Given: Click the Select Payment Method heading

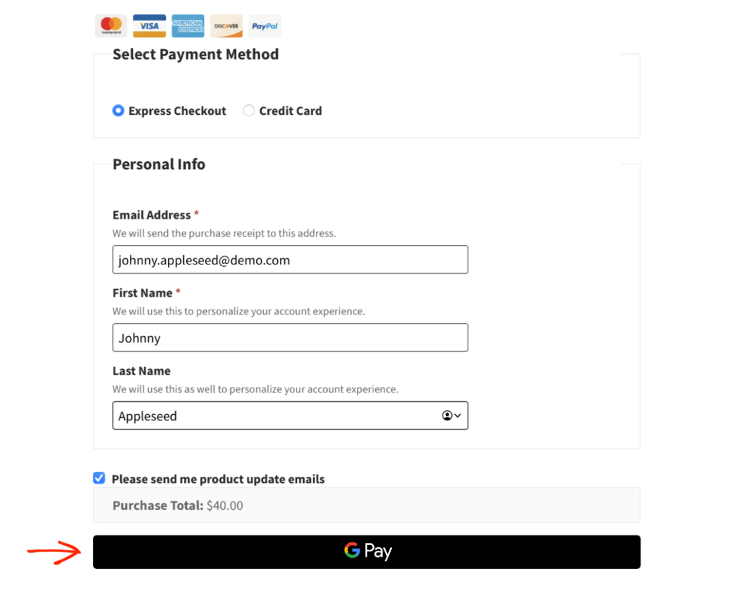Looking at the screenshot, I should click(x=195, y=54).
